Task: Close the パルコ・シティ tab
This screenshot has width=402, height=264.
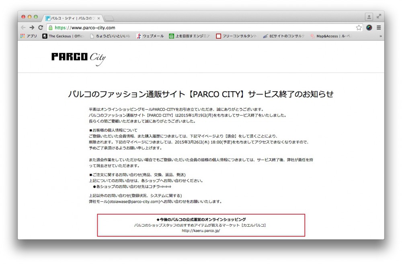Action: (99, 18)
